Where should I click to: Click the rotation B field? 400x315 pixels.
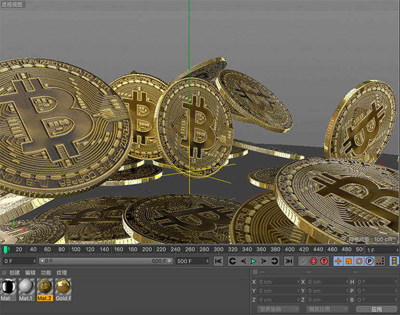(376, 300)
